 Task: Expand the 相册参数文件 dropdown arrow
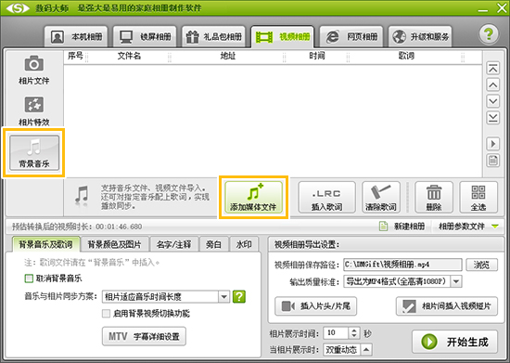pyautogui.click(x=495, y=226)
